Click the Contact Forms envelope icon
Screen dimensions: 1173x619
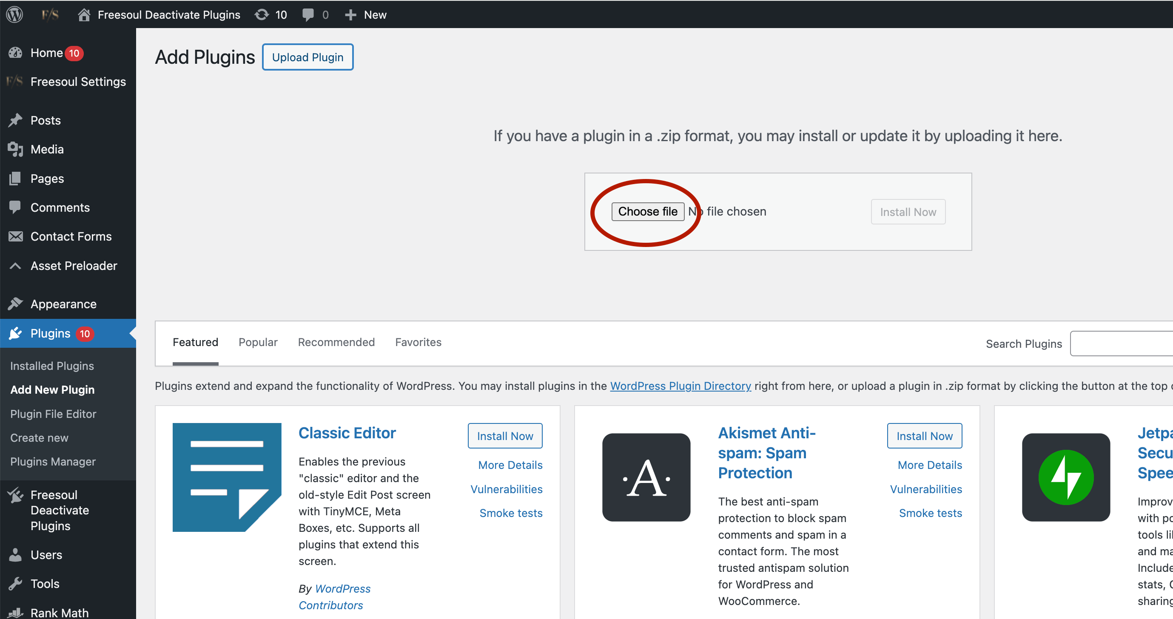(15, 237)
